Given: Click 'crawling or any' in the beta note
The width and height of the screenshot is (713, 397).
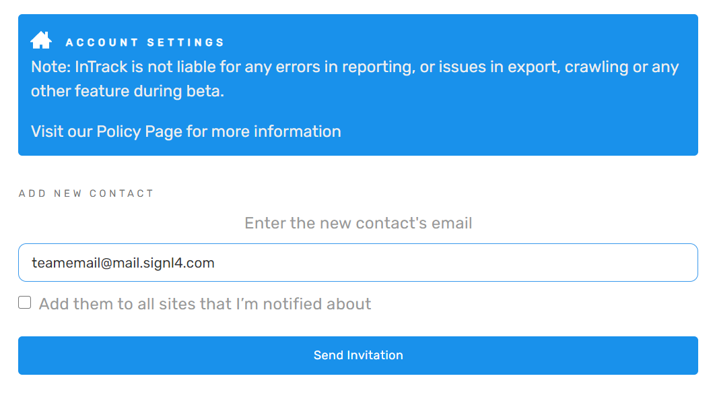Looking at the screenshot, I should [x=621, y=67].
